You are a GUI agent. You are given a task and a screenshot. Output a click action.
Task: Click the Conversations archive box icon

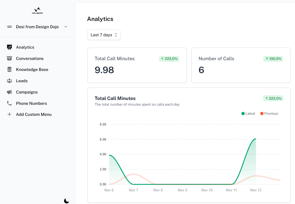pyautogui.click(x=9, y=58)
